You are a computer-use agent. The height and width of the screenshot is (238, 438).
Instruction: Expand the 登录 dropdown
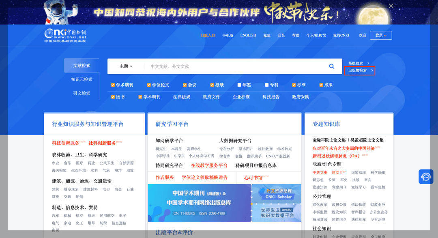pos(380,35)
